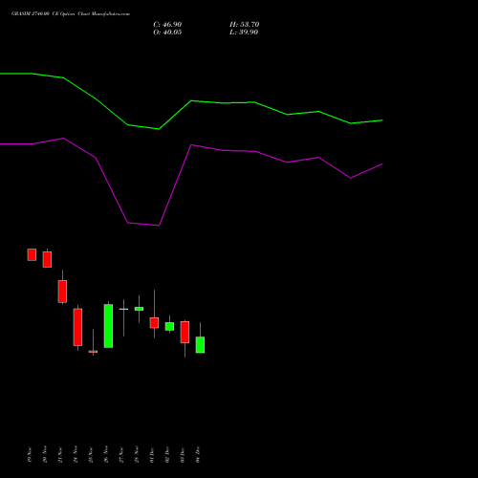The height and width of the screenshot is (478, 478).
Task: Select the 25 Nov date label
Action: point(91,455)
